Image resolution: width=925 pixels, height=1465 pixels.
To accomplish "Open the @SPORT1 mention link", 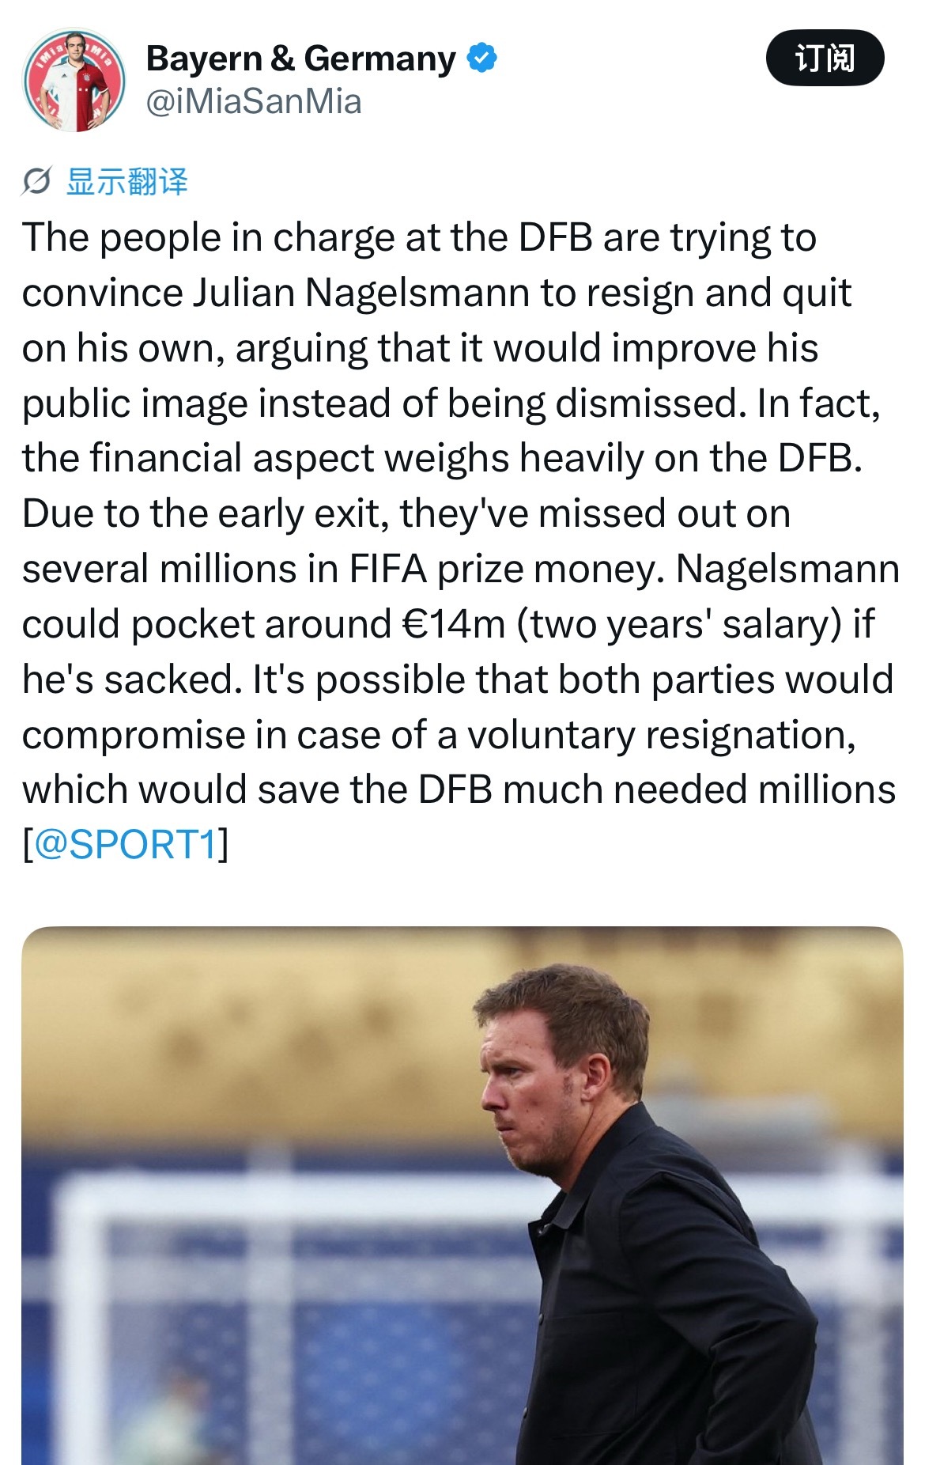I will [126, 845].
